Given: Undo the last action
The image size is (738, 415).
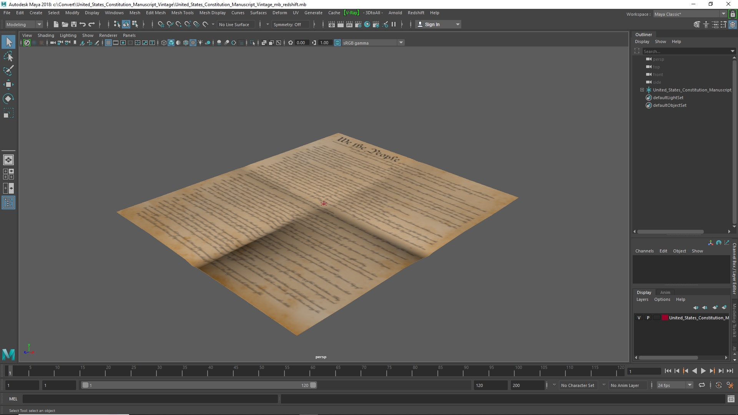Looking at the screenshot, I should pos(83,24).
